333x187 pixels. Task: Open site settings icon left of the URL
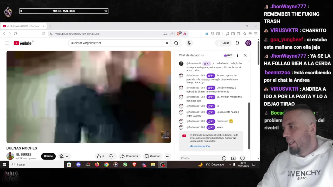click(51, 34)
